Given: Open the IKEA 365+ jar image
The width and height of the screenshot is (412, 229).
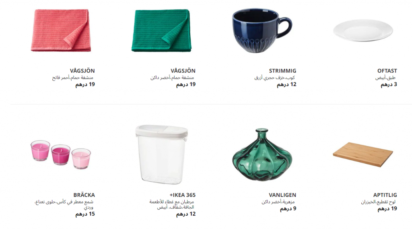Looking at the screenshot, I should [x=162, y=154].
